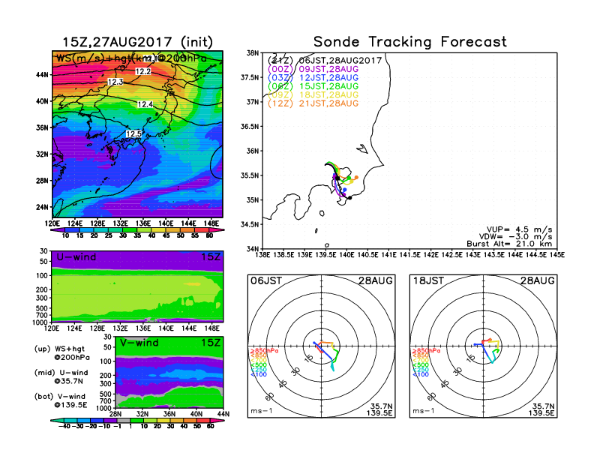Select the '(21Z) 06JST,28AUG2017' legend entry
This screenshot has width=594, height=459.
(325, 60)
